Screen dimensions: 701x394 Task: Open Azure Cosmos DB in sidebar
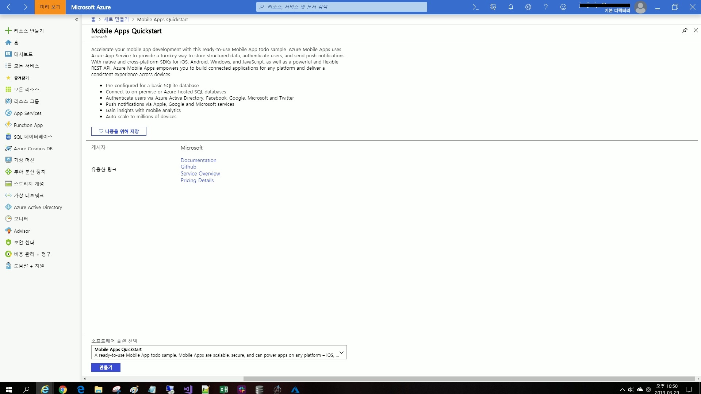pos(33,148)
